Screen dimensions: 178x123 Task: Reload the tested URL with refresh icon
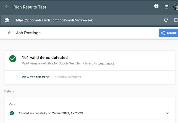coord(166,20)
